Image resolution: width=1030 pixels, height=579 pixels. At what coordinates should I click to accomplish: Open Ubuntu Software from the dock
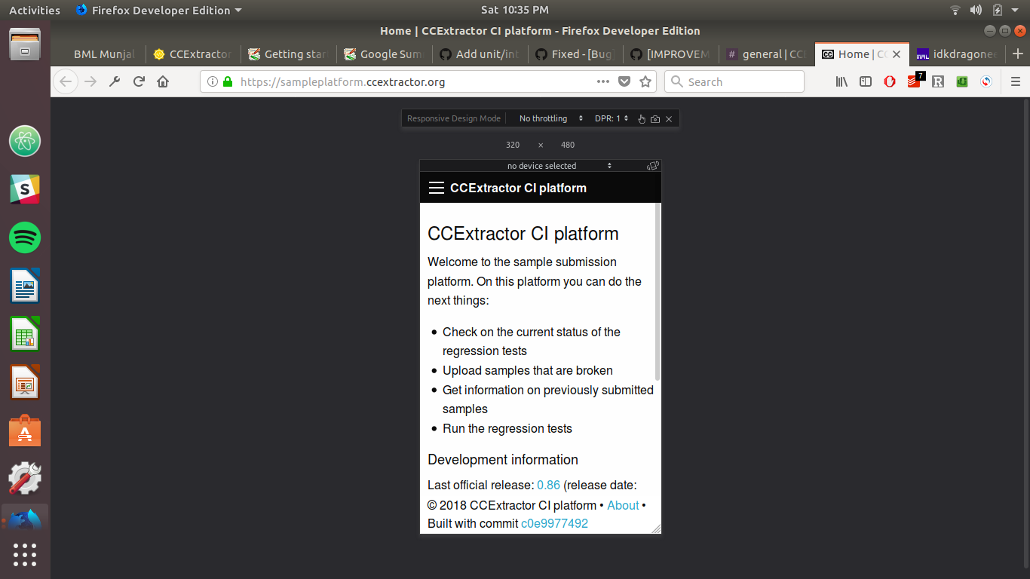click(25, 430)
